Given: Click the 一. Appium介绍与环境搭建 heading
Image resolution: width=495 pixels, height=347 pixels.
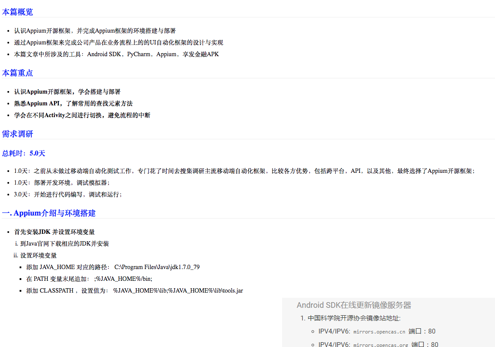Looking at the screenshot, I should [49, 213].
